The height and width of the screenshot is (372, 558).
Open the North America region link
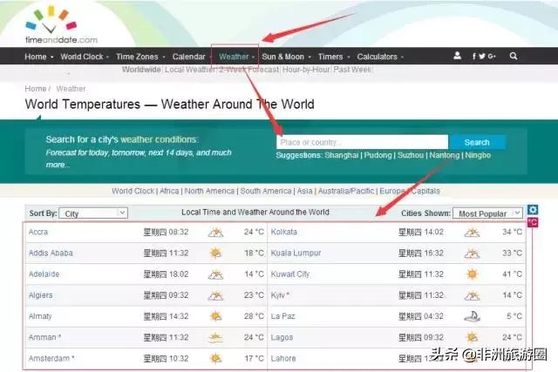(209, 191)
